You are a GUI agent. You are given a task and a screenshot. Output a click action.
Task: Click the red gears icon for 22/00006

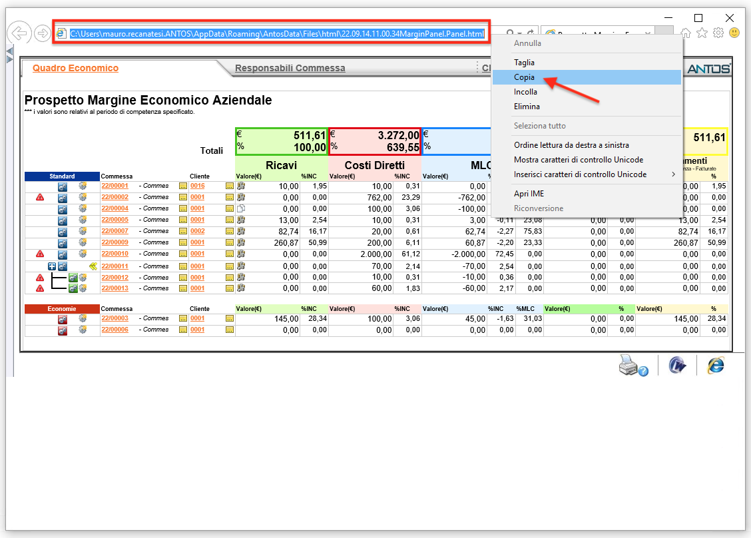click(x=63, y=330)
